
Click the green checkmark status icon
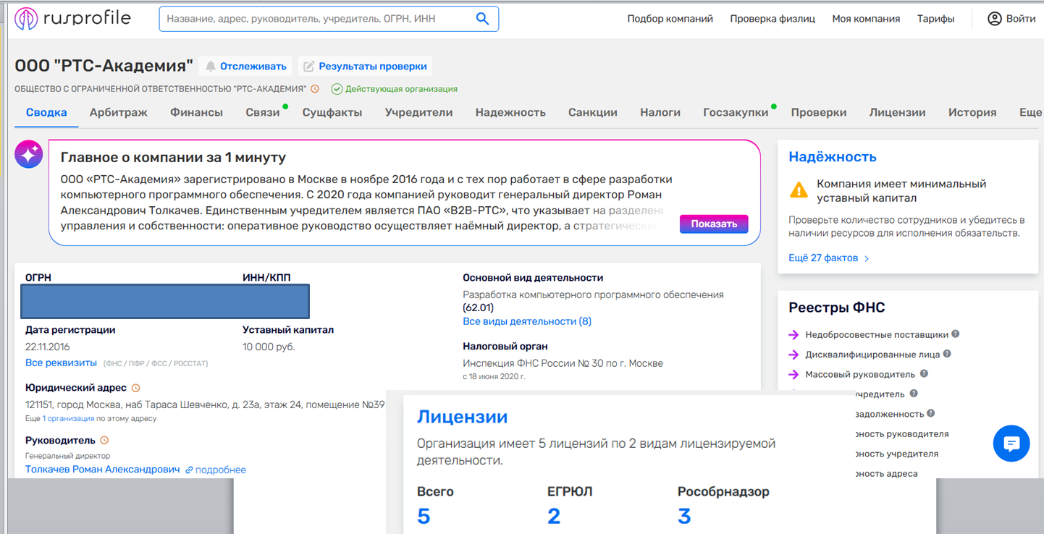[x=337, y=89]
